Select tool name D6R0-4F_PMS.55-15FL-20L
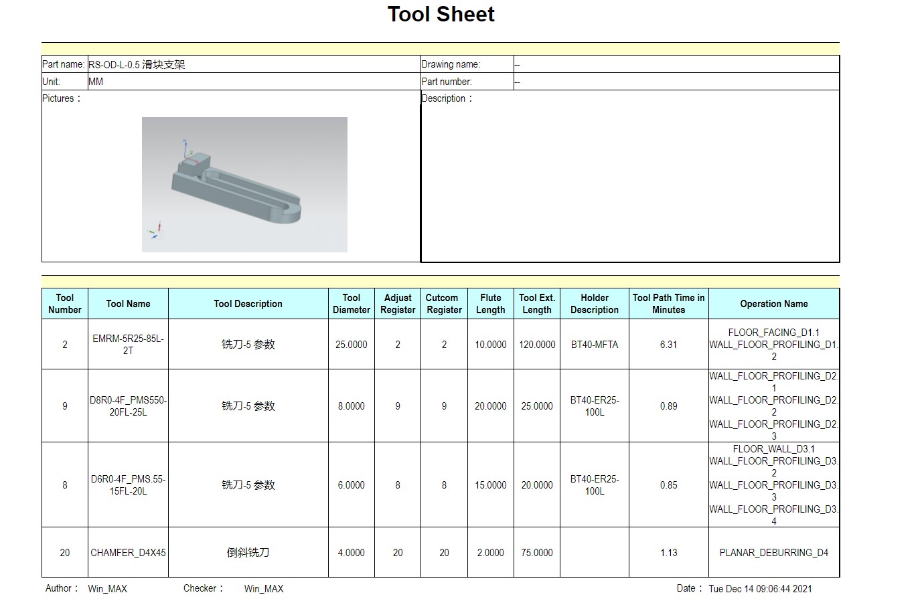This screenshot has height=607, width=920. (128, 485)
